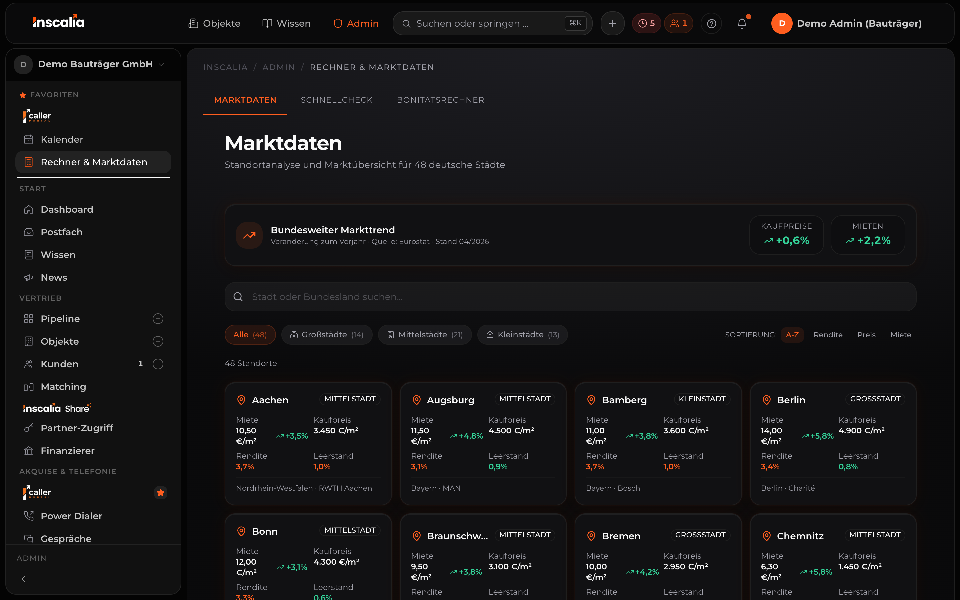This screenshot has height=600, width=960.
Task: Open Admin in top navigation
Action: click(356, 23)
